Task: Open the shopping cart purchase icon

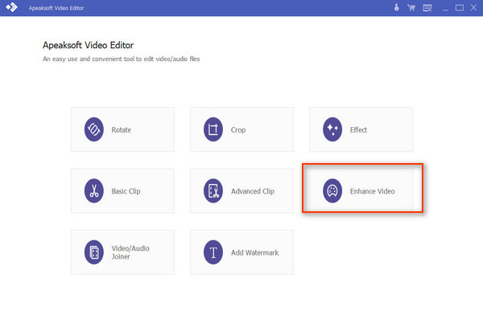Action: tap(411, 8)
